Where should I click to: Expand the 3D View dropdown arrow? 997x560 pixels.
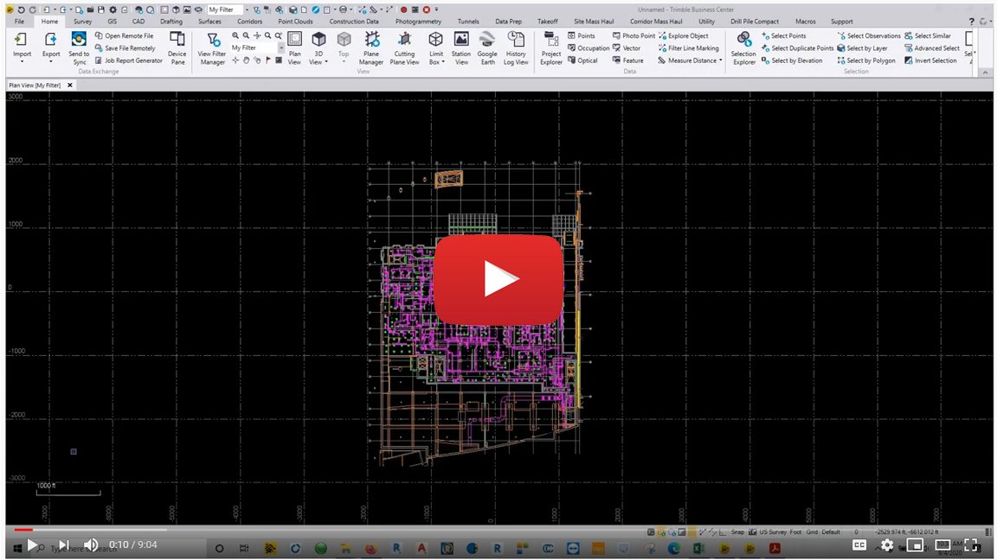pyautogui.click(x=326, y=62)
